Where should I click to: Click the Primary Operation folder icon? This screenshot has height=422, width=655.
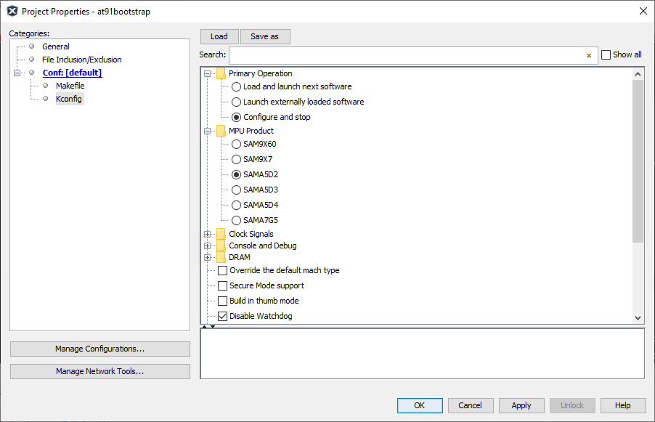[221, 73]
